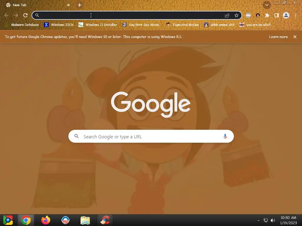This screenshot has width=302, height=226.
Task: Click the Windows ISOs bookmark X favicon
Action: (x=46, y=25)
